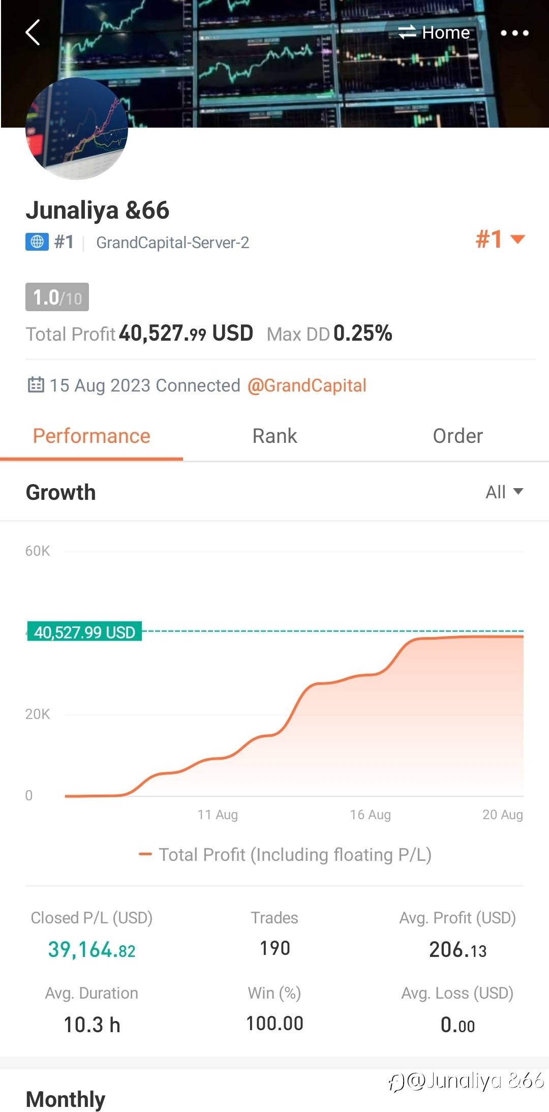The height and width of the screenshot is (1112, 549).
Task: Tap the back arrow icon
Action: [33, 33]
